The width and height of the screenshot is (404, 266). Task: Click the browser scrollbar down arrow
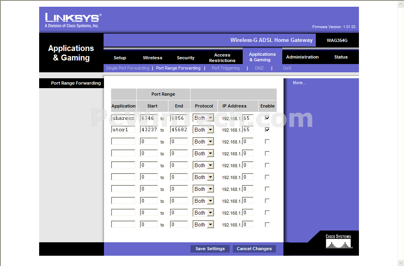(401, 263)
